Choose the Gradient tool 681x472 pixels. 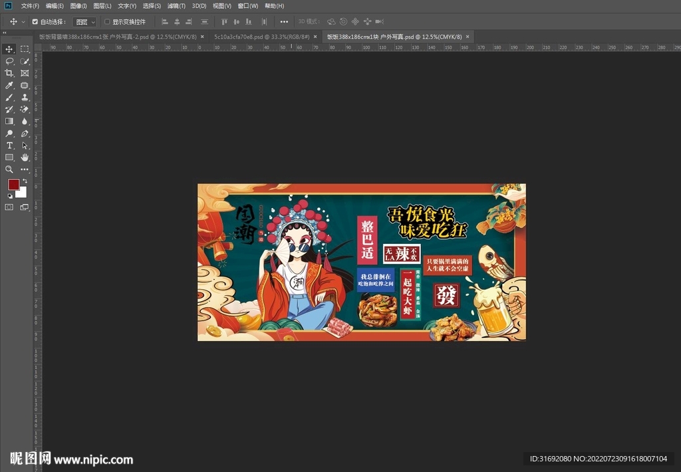point(9,121)
